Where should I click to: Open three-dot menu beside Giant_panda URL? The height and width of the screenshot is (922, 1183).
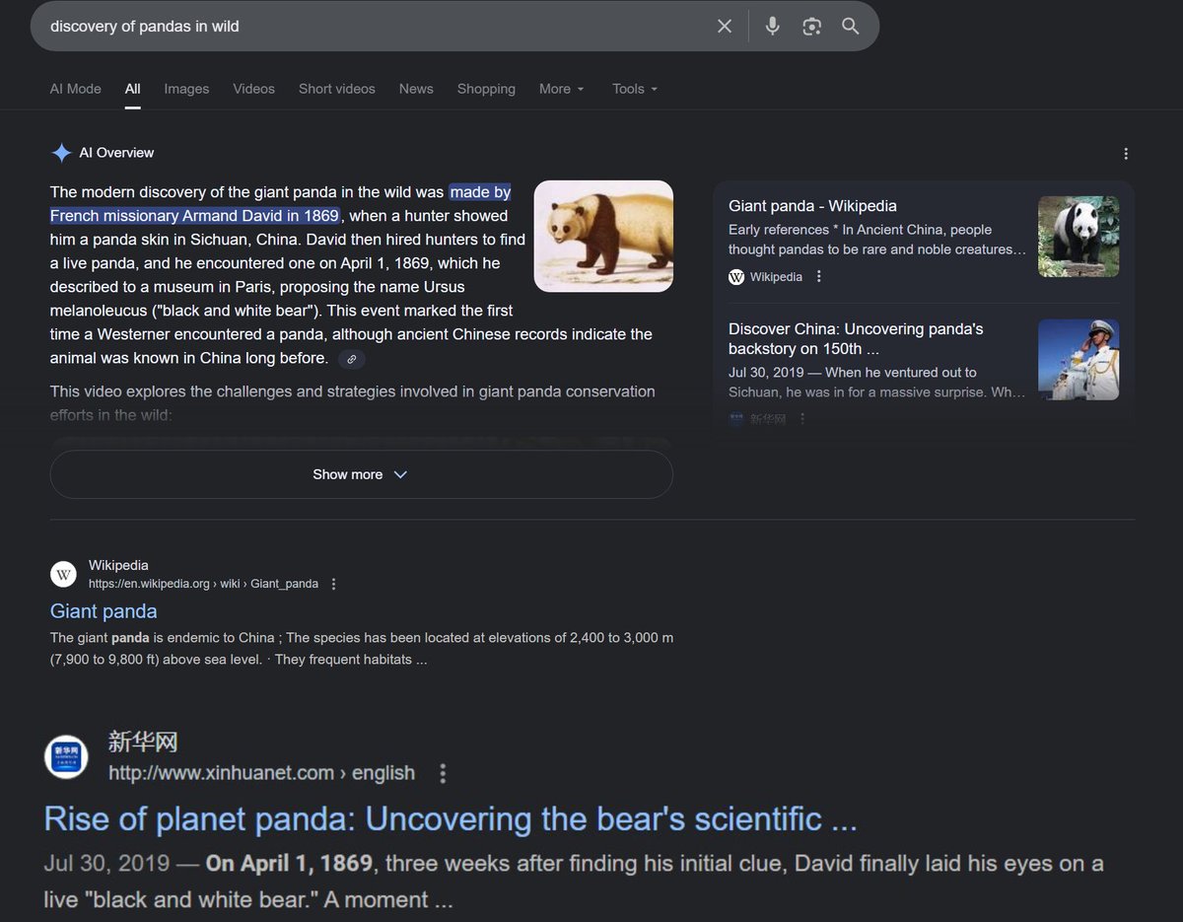(333, 584)
